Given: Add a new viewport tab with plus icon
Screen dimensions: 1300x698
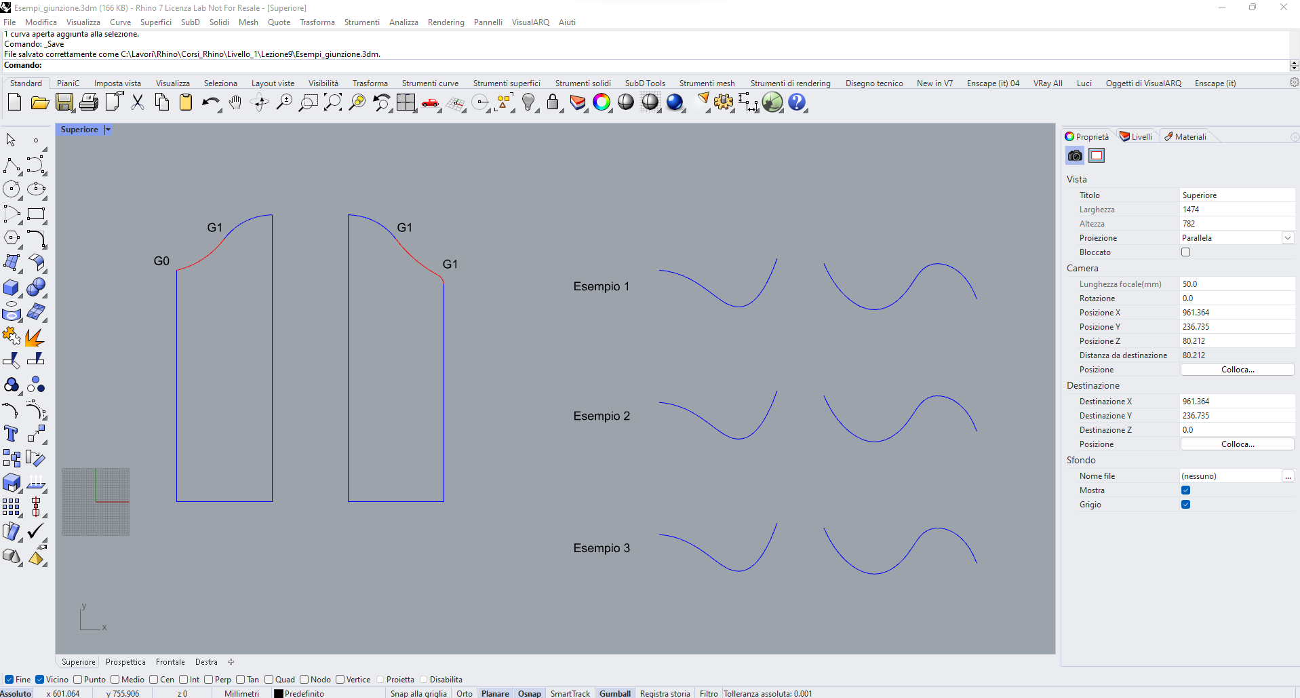Looking at the screenshot, I should pos(231,661).
